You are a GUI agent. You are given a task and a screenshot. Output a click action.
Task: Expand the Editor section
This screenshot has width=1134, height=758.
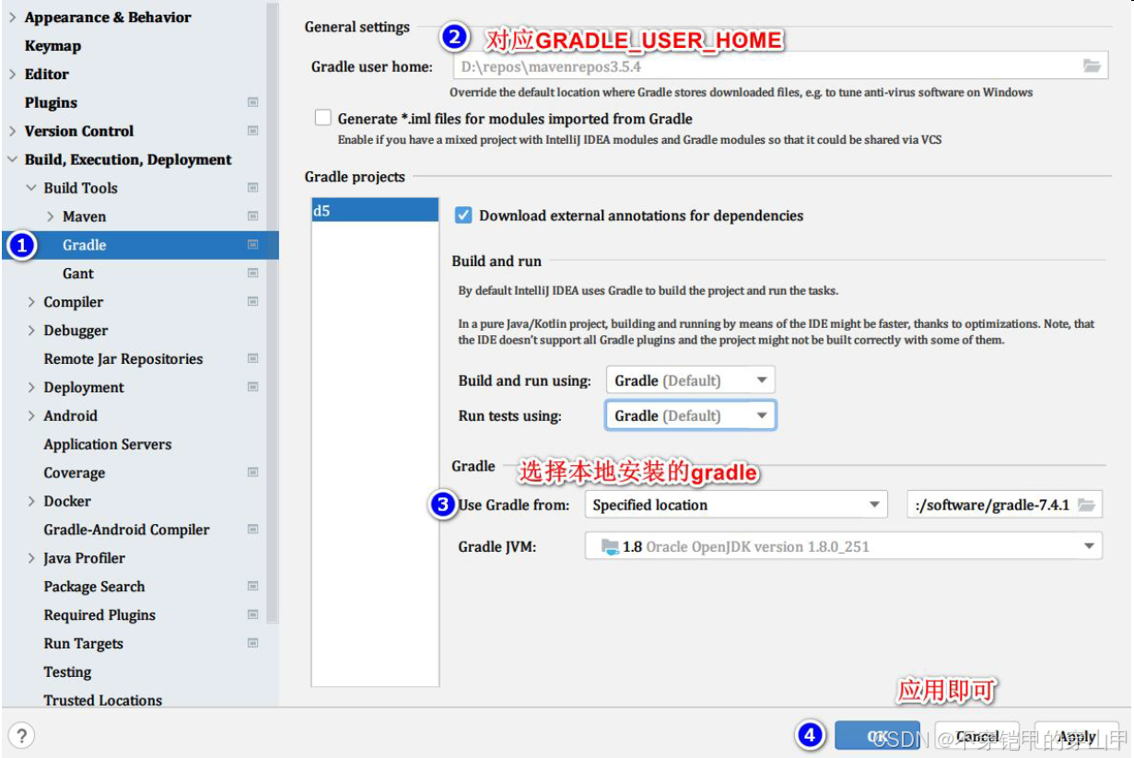12,74
